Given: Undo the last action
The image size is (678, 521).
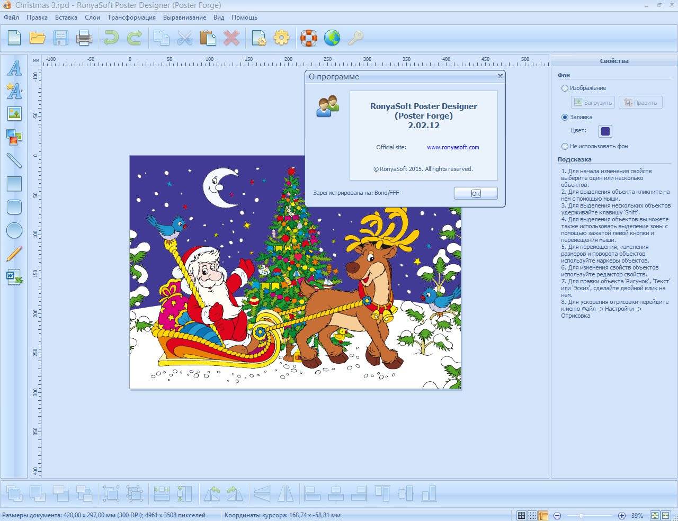Looking at the screenshot, I should (111, 38).
